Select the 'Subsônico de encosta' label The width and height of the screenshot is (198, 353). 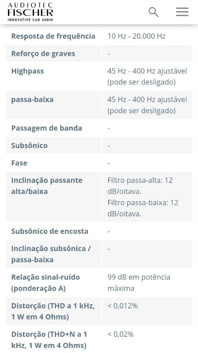click(x=50, y=231)
